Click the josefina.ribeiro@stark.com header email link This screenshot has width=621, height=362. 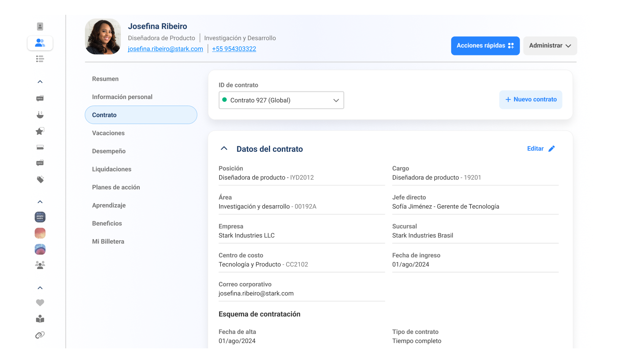tap(165, 49)
